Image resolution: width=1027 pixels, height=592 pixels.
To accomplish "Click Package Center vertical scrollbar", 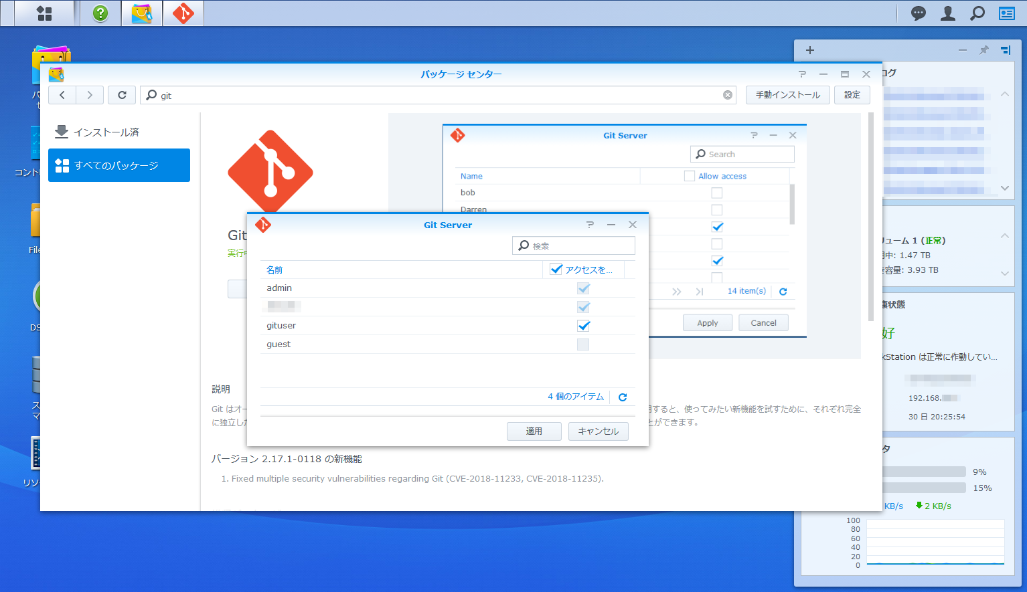I will 871,217.
